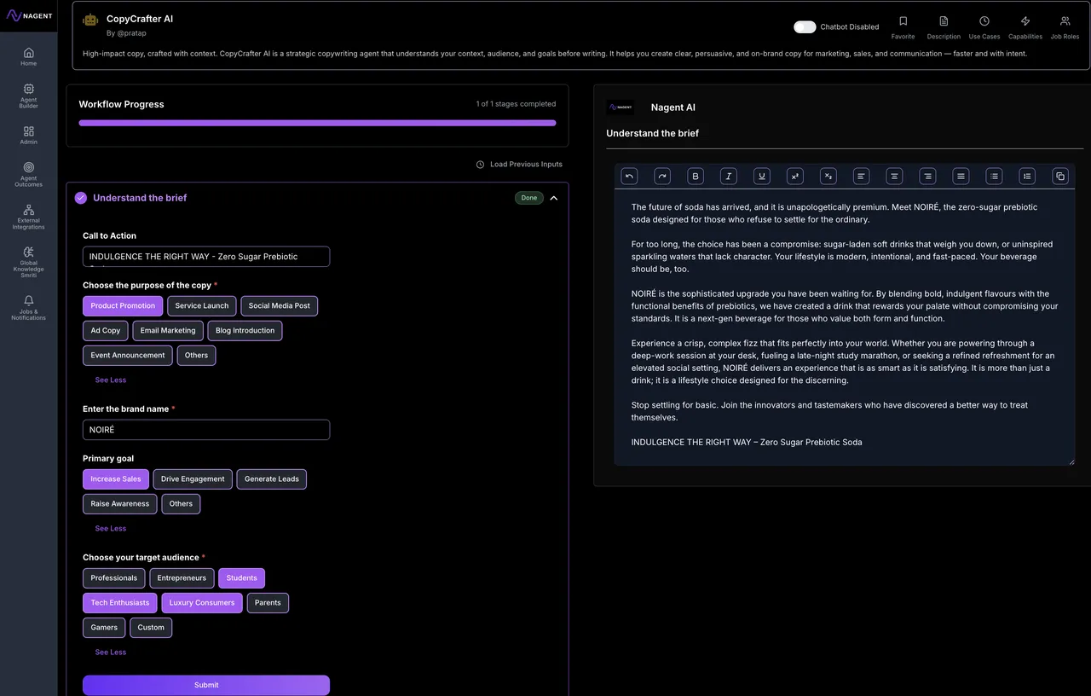Viewport: 1091px width, 696px height.
Task: Align text left in the editor
Action: tap(862, 176)
